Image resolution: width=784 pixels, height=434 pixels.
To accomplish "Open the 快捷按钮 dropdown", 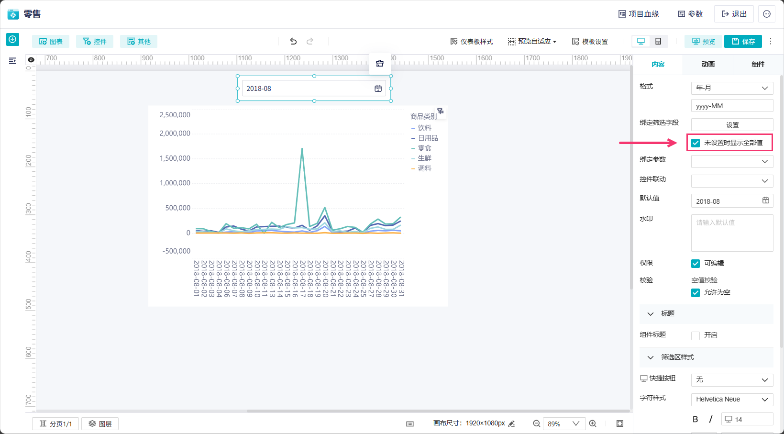I will coord(732,380).
